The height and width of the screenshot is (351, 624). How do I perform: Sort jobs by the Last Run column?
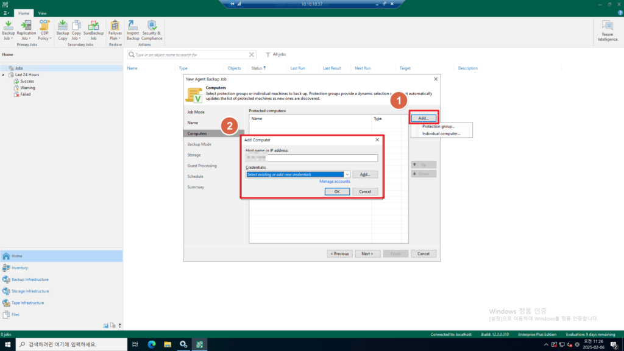click(297, 68)
